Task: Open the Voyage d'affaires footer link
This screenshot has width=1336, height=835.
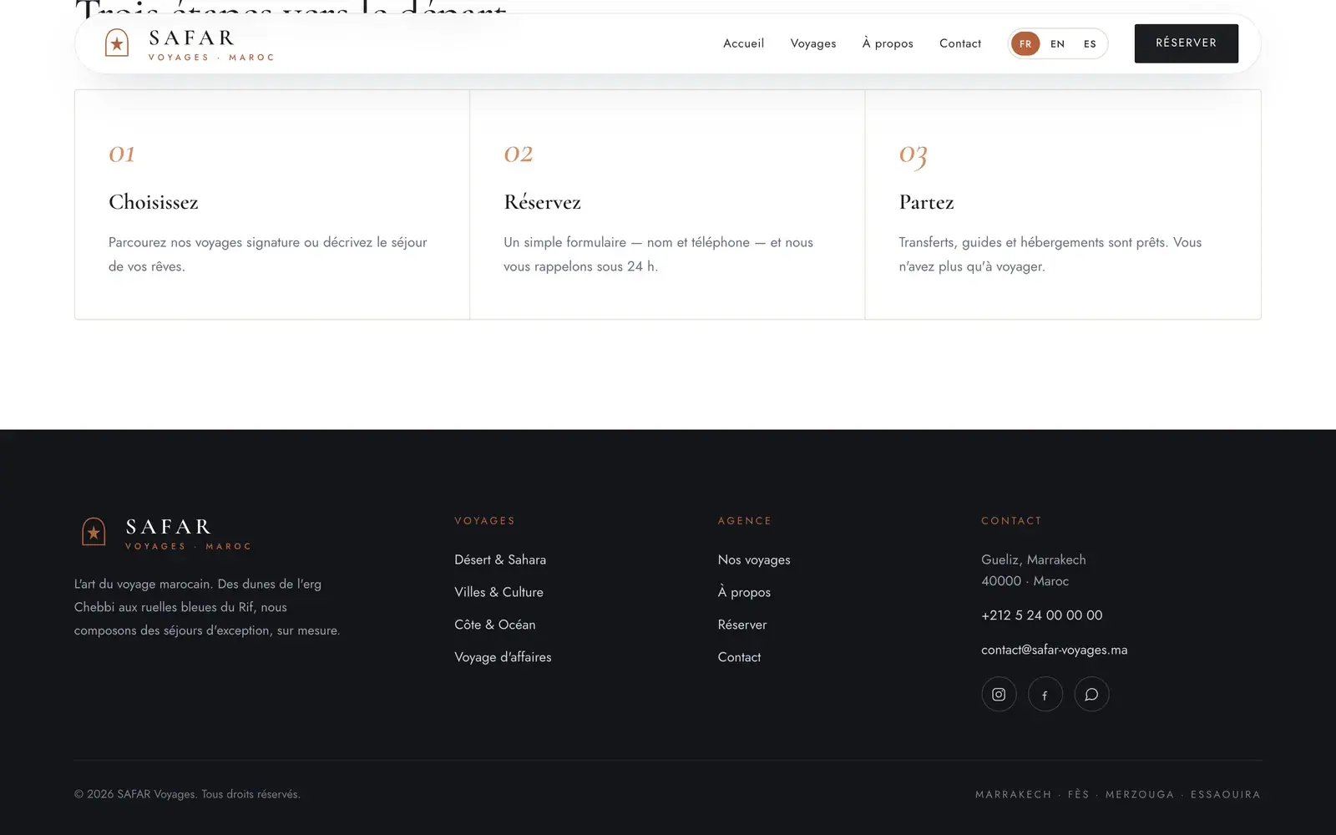Action: (x=503, y=657)
